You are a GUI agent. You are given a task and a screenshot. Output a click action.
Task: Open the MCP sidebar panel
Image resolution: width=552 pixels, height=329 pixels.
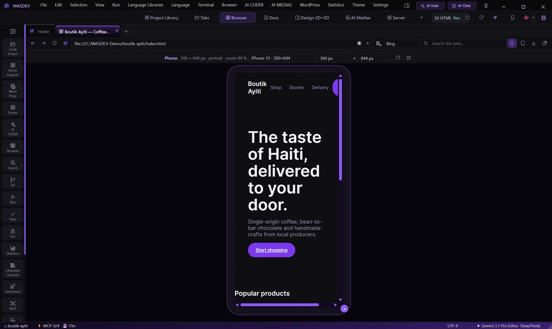coord(13,305)
